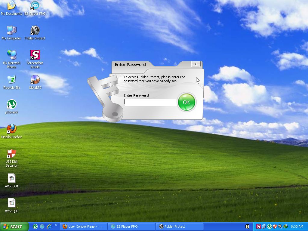Expand Quick Launch overflow chevron

point(56,225)
